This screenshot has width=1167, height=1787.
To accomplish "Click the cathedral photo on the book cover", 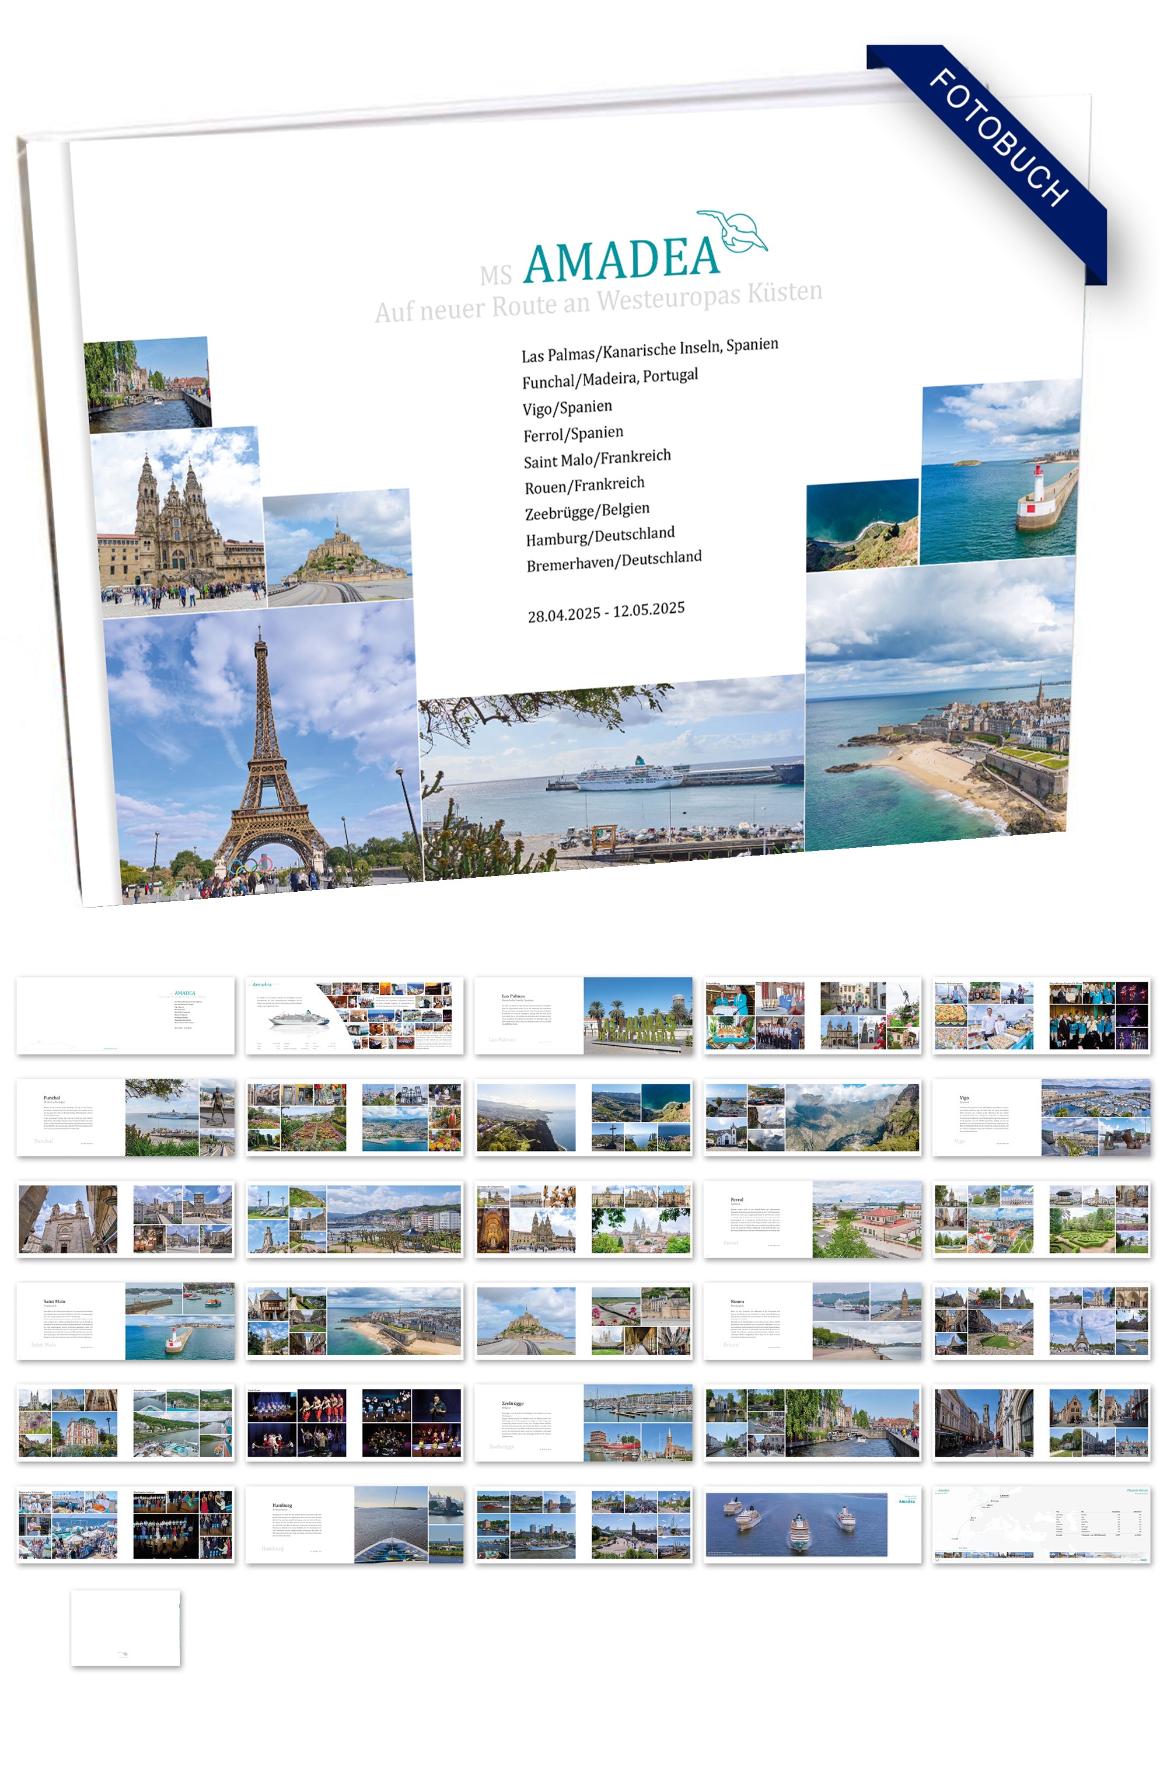I will pyautogui.click(x=179, y=521).
